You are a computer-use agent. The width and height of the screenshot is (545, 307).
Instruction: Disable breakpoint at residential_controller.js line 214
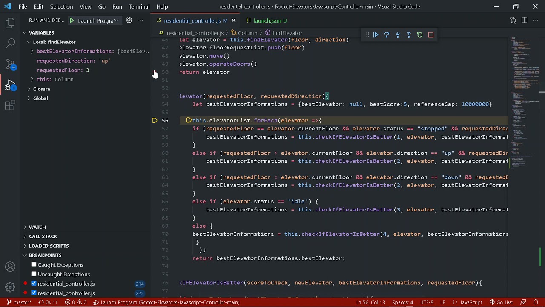point(34,284)
